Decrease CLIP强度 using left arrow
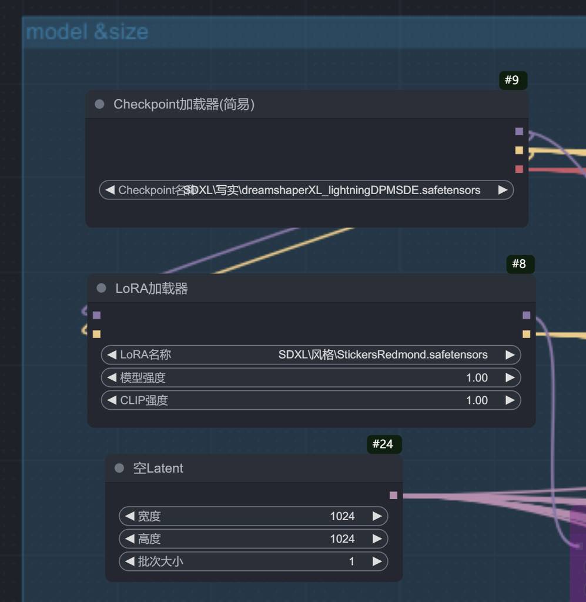Viewport: 586px width, 602px height. 111,400
